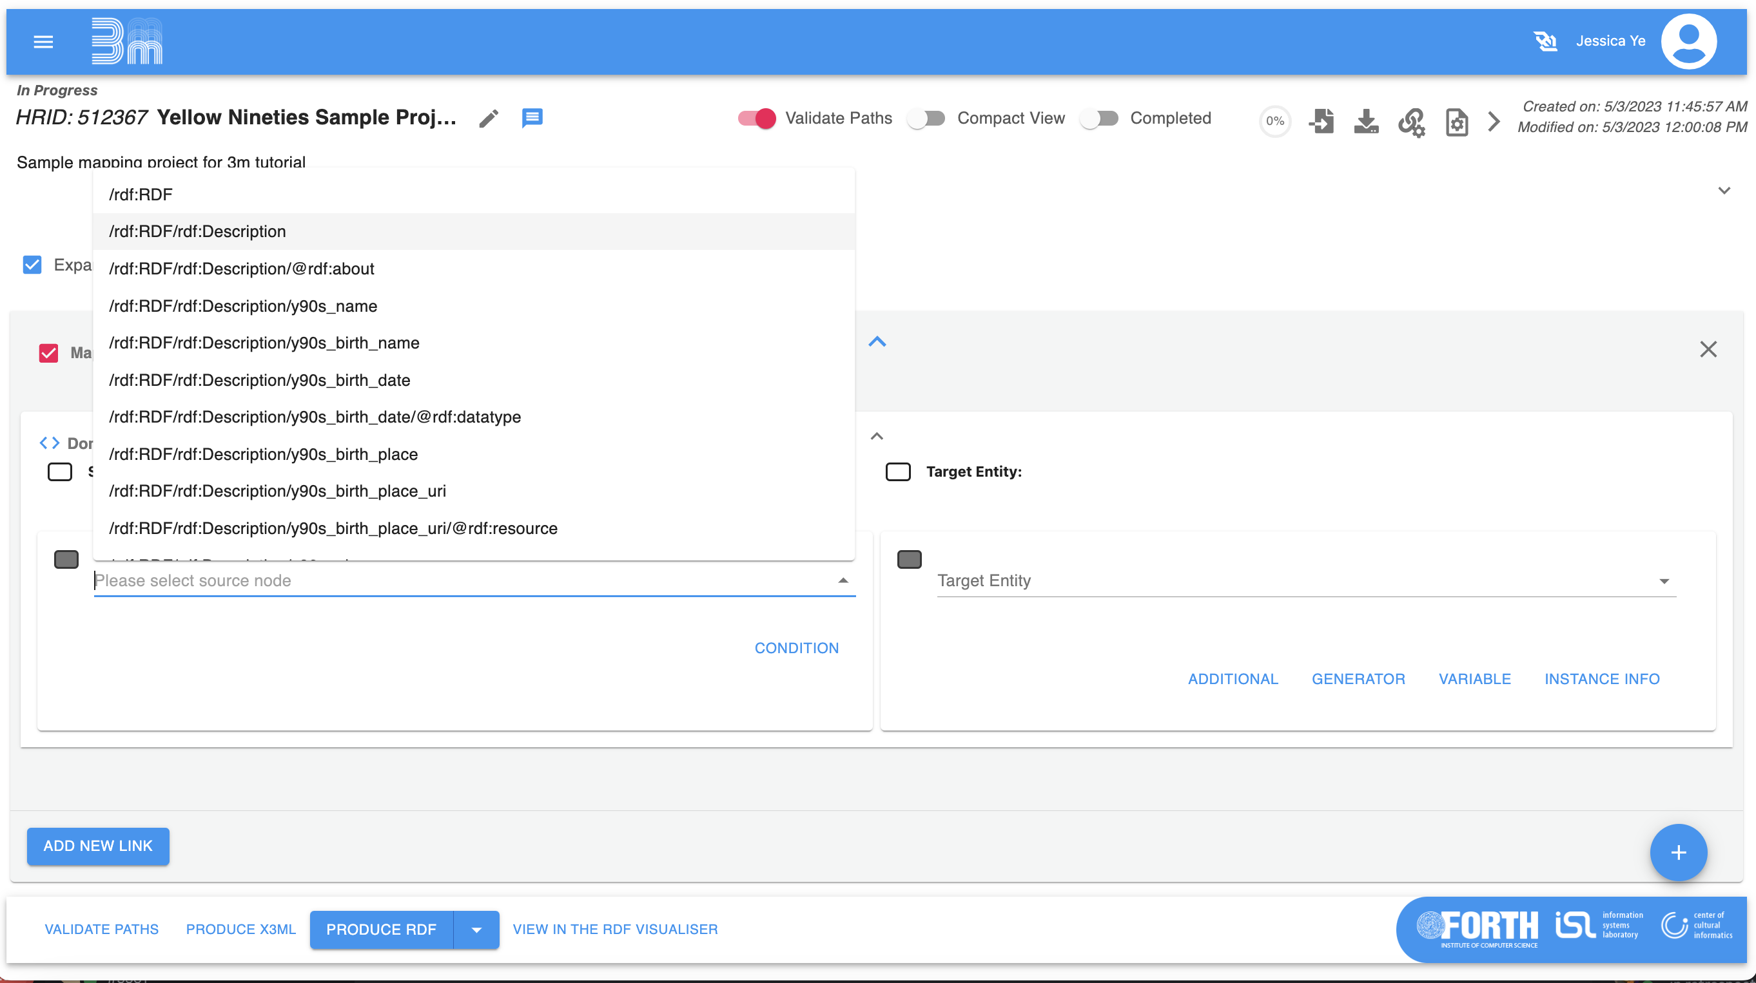1756x983 pixels.
Task: Turn off the Validate Paths toggle
Action: click(757, 118)
